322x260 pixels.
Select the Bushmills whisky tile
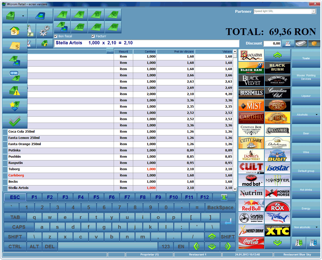point(251,93)
